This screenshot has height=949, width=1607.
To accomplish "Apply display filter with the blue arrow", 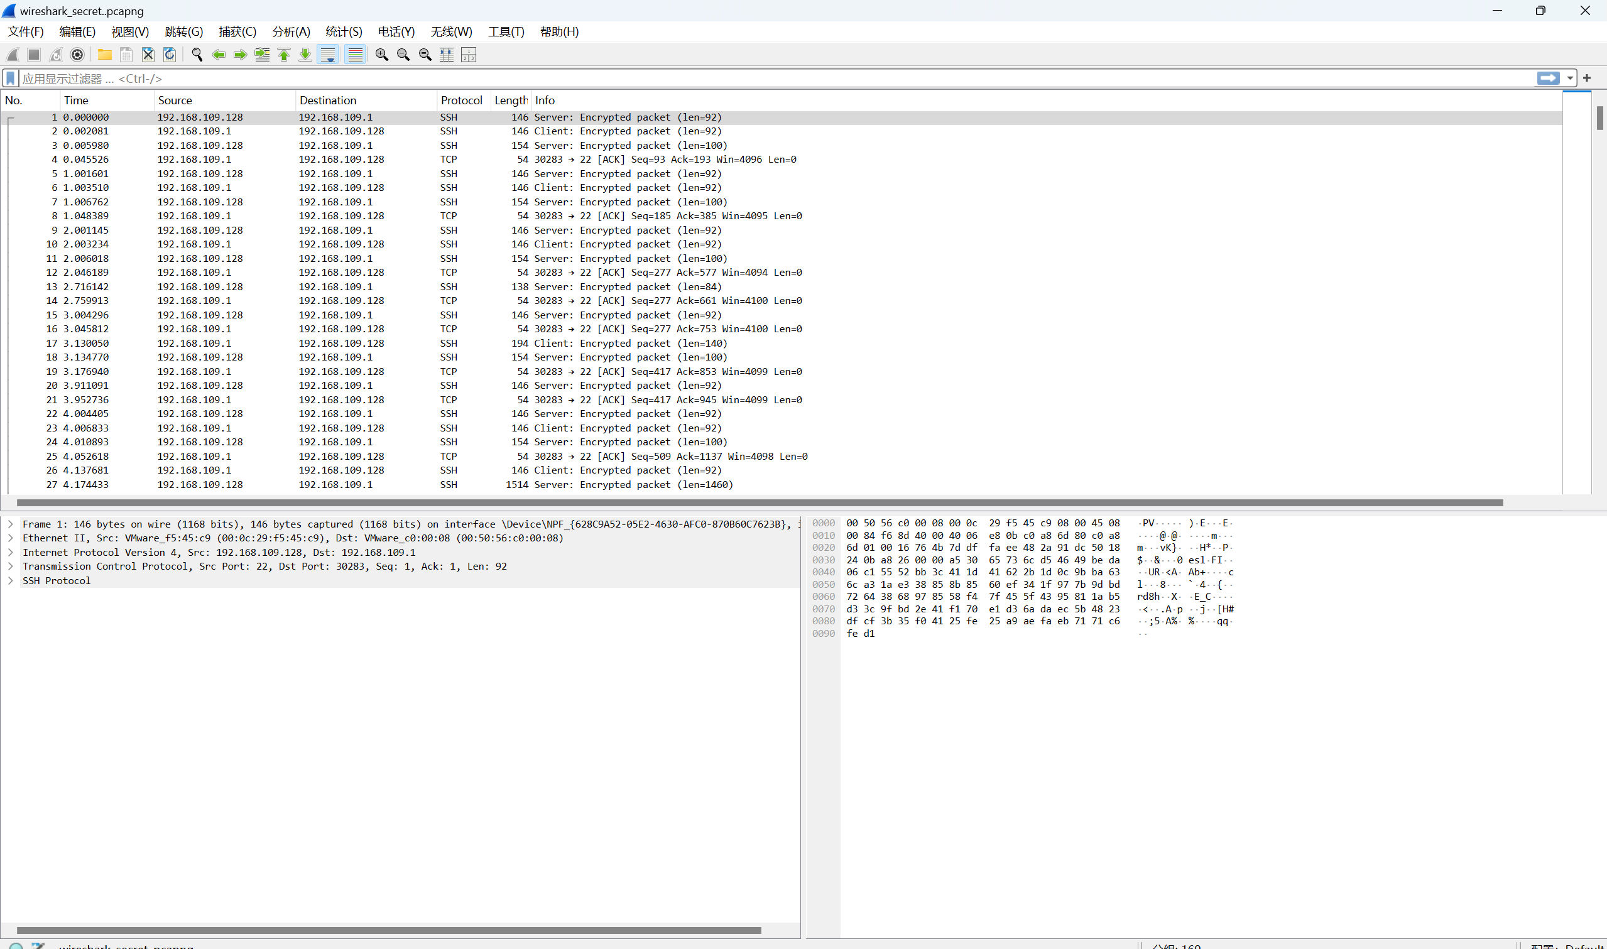I will tap(1548, 78).
